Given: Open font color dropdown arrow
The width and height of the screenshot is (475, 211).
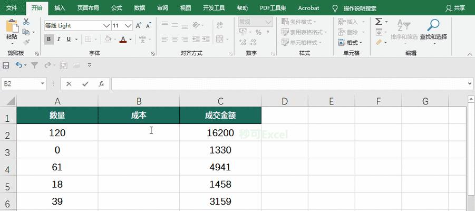Looking at the screenshot, I should point(131,40).
